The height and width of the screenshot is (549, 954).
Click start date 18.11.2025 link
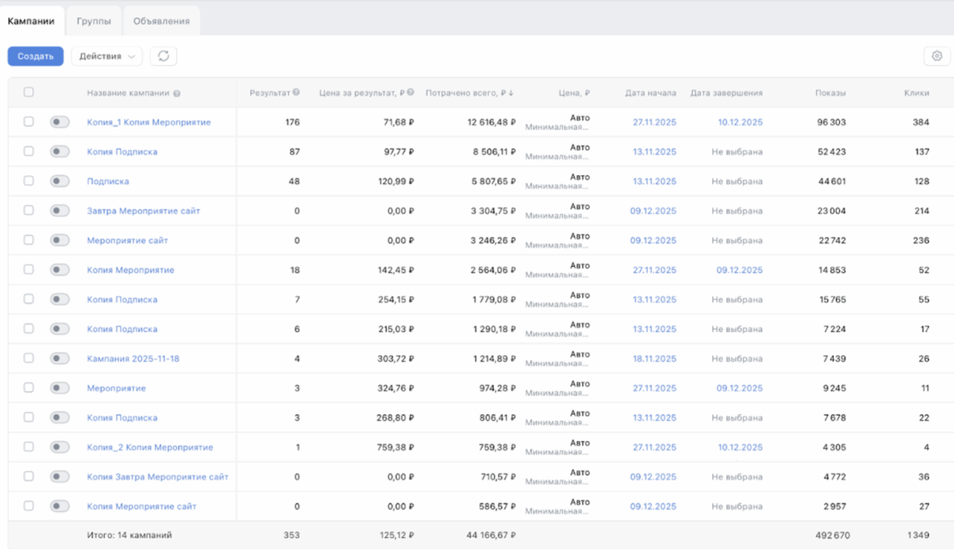coord(654,358)
